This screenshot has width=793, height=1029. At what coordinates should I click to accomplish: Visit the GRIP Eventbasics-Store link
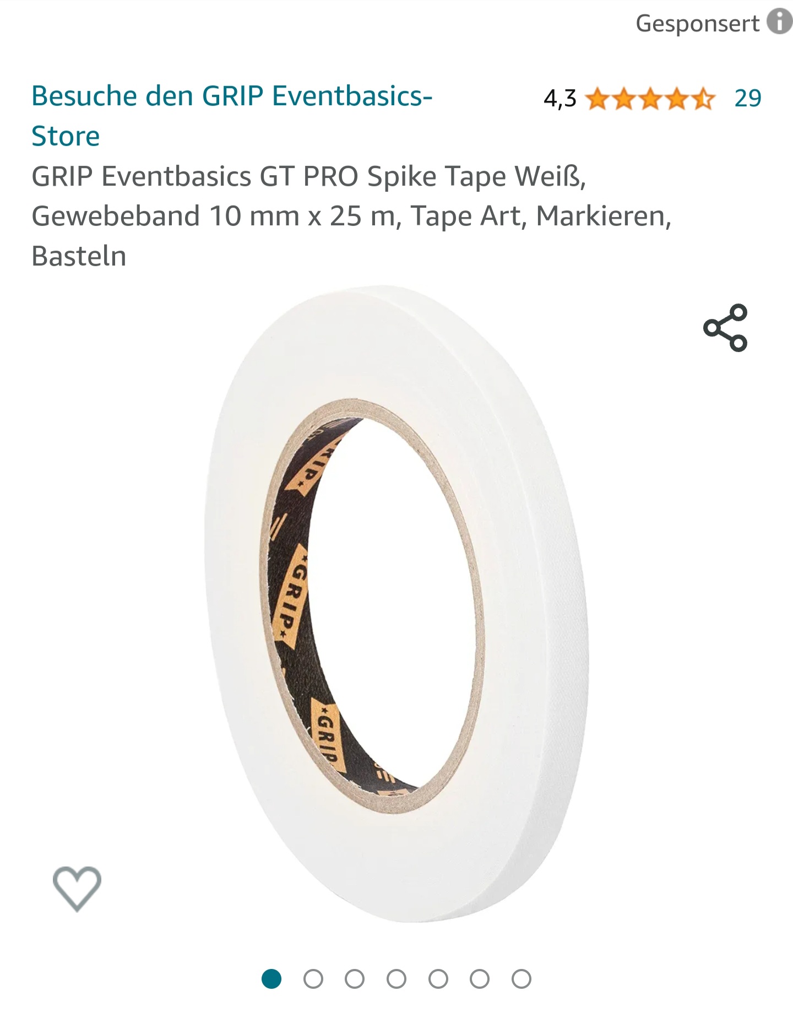click(232, 116)
